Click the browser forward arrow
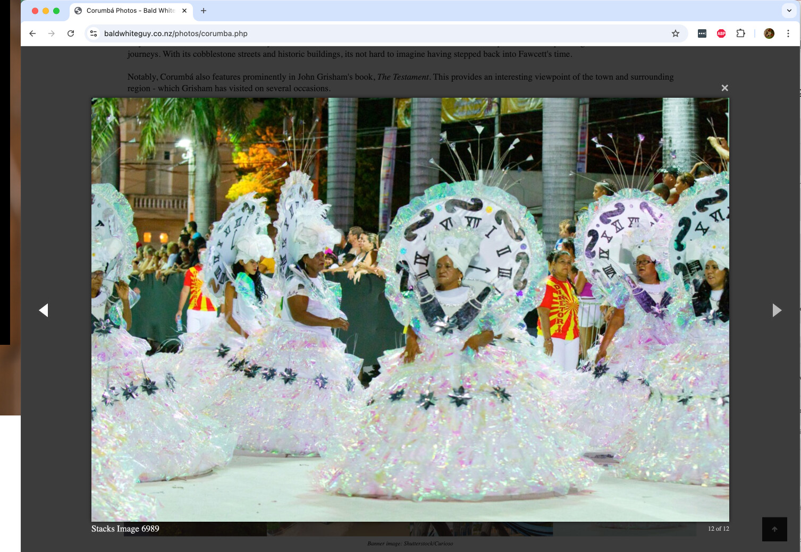The height and width of the screenshot is (552, 801). point(52,33)
